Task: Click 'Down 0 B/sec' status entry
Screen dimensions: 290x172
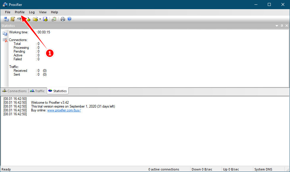Action: pyautogui.click(x=202, y=169)
